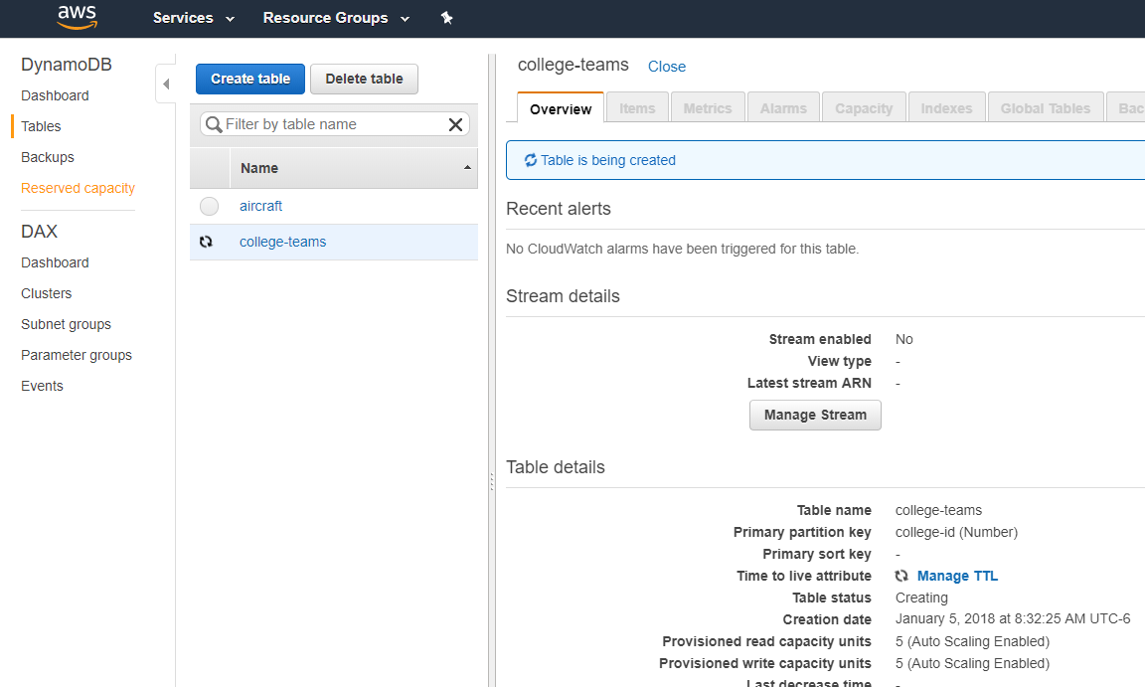Click the spinner icon next to Manage TTL
1145x687 pixels.
[901, 576]
